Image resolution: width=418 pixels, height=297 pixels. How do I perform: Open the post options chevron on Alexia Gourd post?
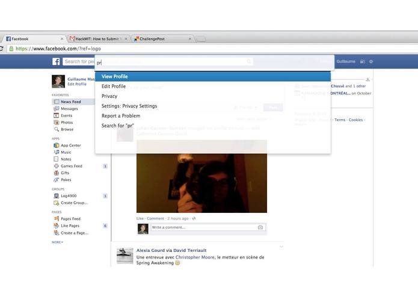click(x=281, y=246)
